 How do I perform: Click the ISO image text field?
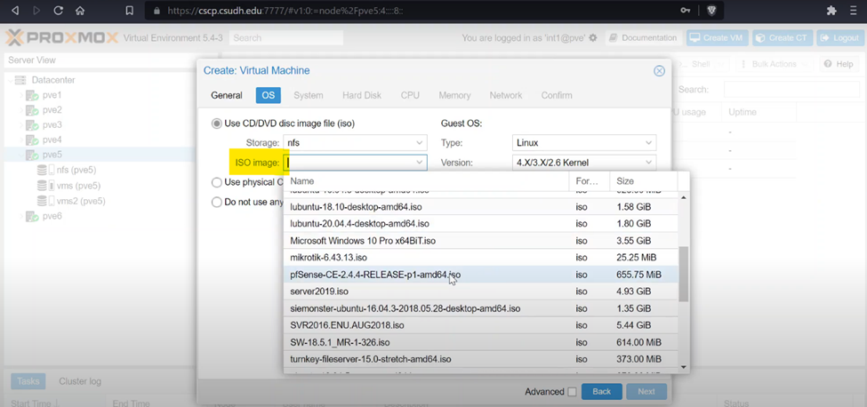click(349, 163)
